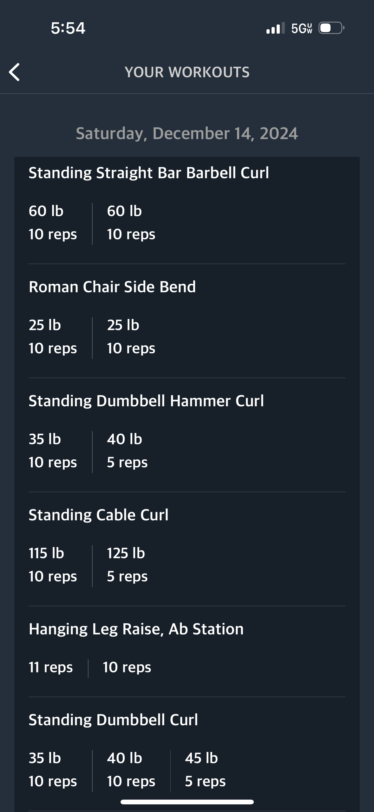Tap the home indicator bar
The width and height of the screenshot is (374, 812).
click(x=187, y=802)
